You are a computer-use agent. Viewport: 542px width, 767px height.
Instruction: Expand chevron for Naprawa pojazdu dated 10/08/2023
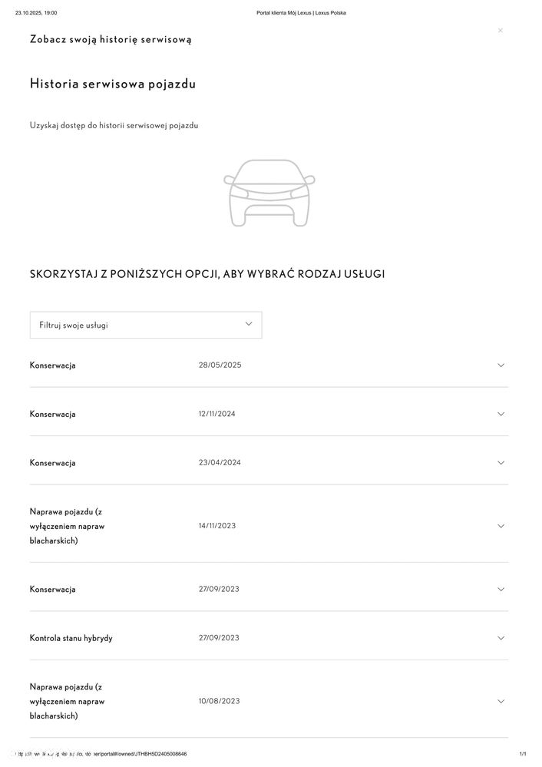click(501, 701)
